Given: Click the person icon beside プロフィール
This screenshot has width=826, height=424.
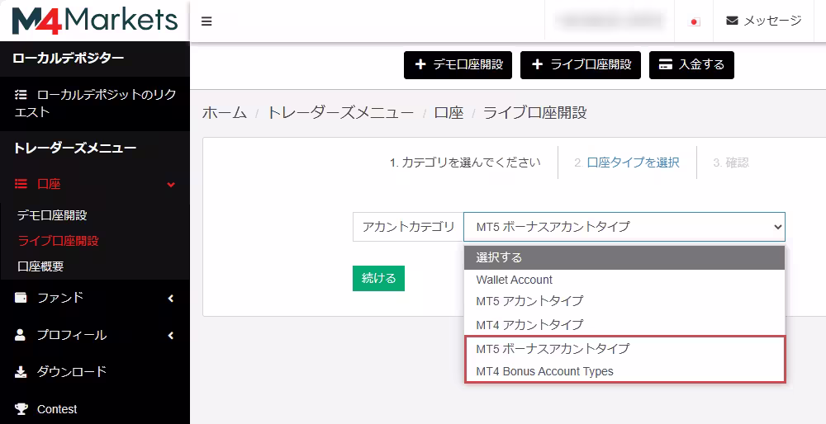Looking at the screenshot, I should point(21,335).
